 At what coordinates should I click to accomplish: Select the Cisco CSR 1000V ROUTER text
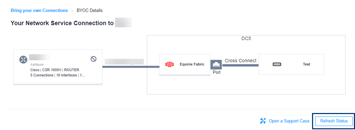(x=55, y=70)
